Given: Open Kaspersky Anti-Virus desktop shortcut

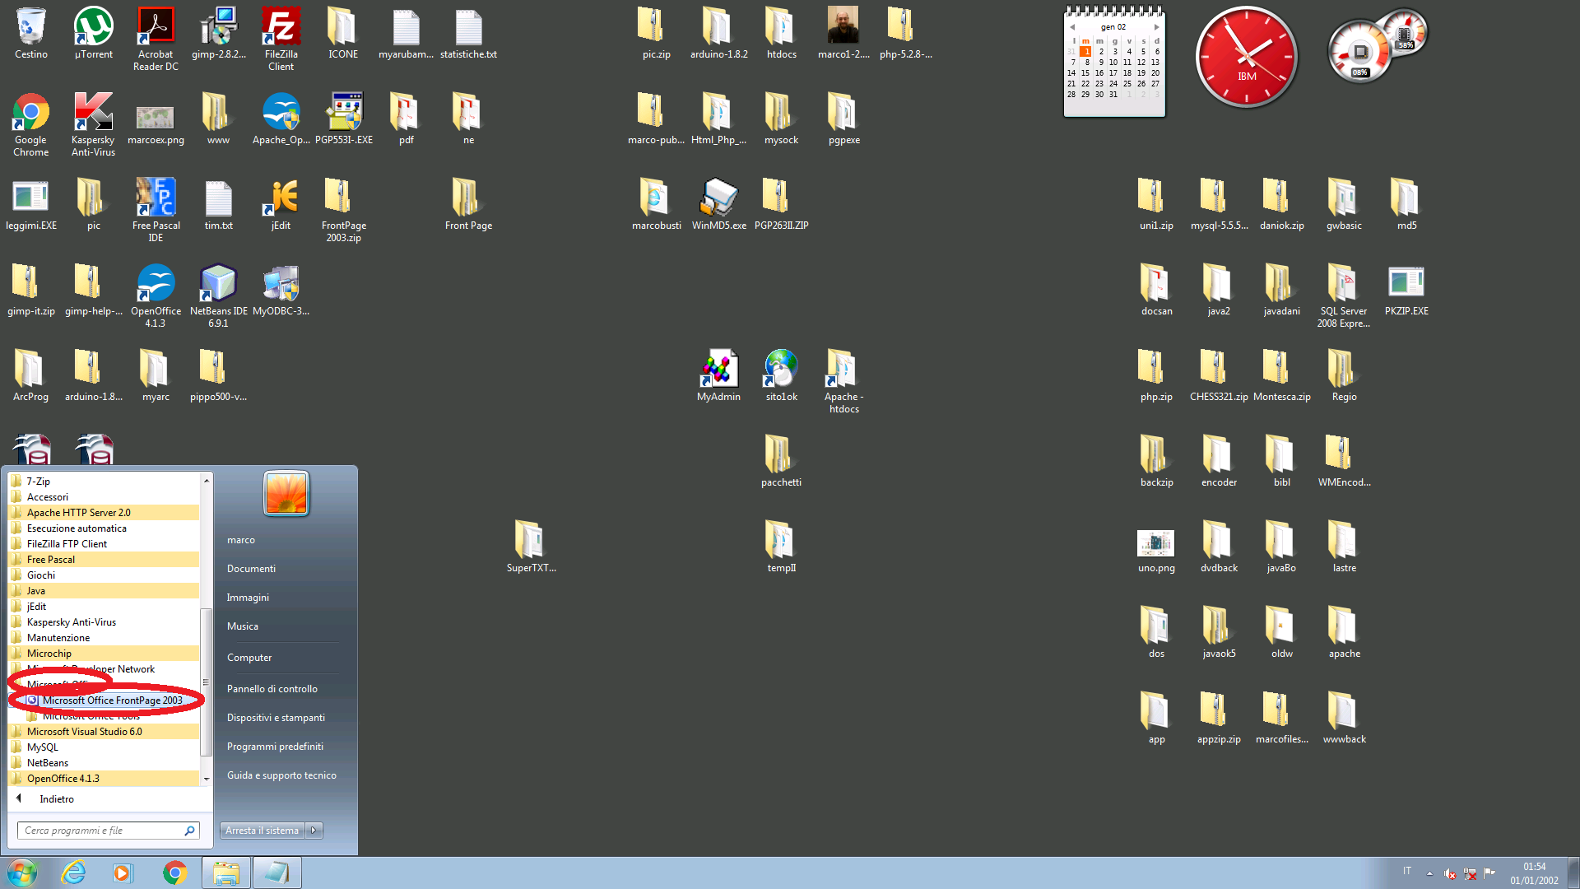Looking at the screenshot, I should [93, 114].
